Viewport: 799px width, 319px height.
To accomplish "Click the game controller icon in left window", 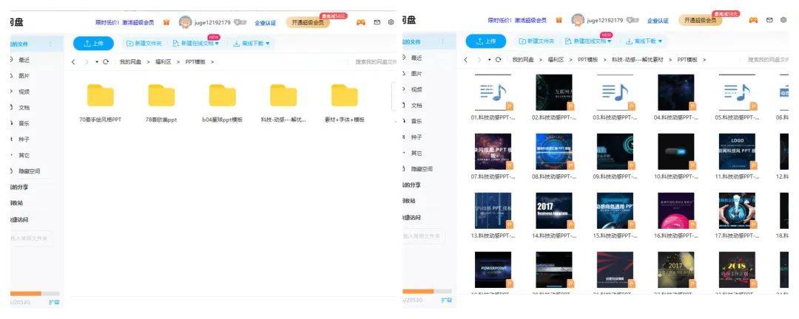I will [x=361, y=22].
